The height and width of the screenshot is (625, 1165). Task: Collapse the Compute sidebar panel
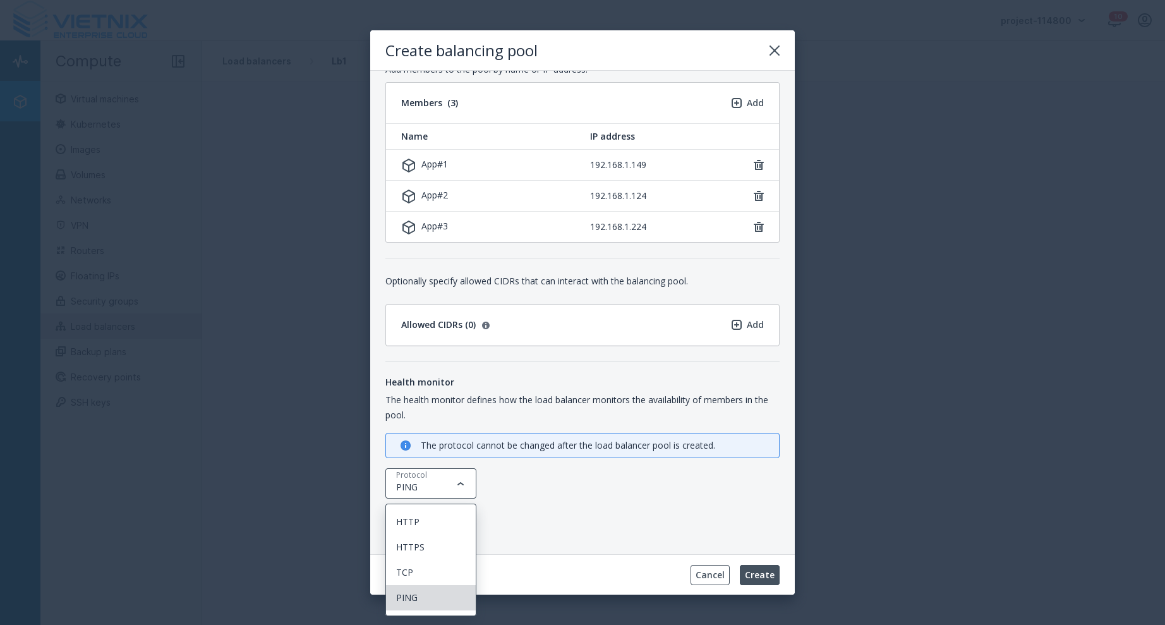[x=178, y=61]
